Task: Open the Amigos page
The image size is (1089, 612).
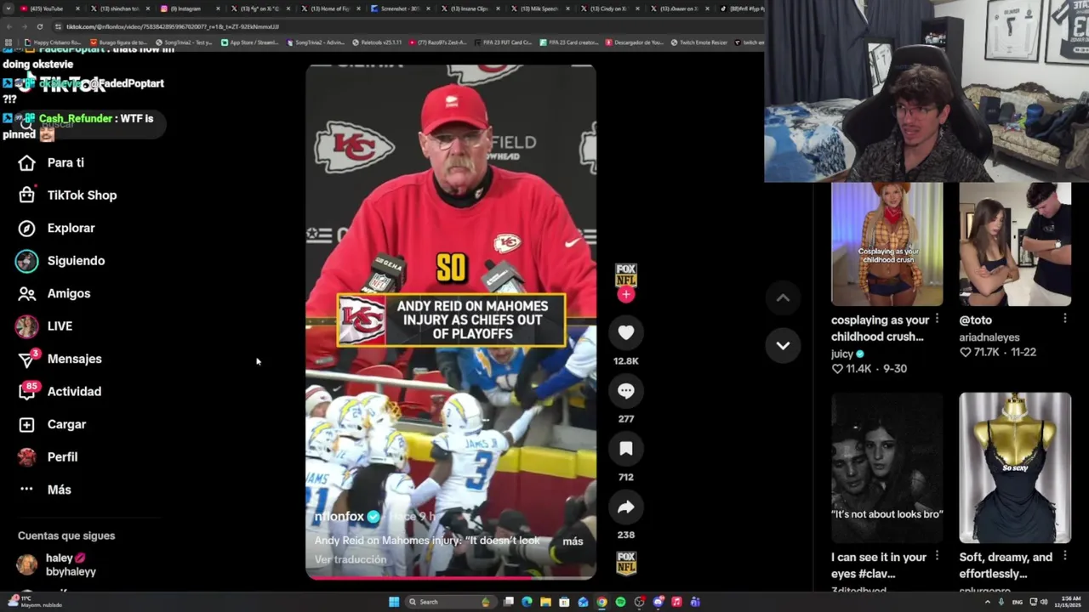Action: click(54, 293)
